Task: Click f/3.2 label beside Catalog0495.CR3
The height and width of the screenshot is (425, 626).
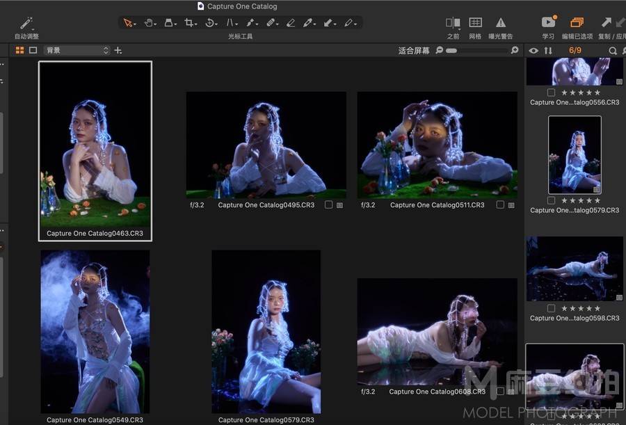Action: (197, 205)
